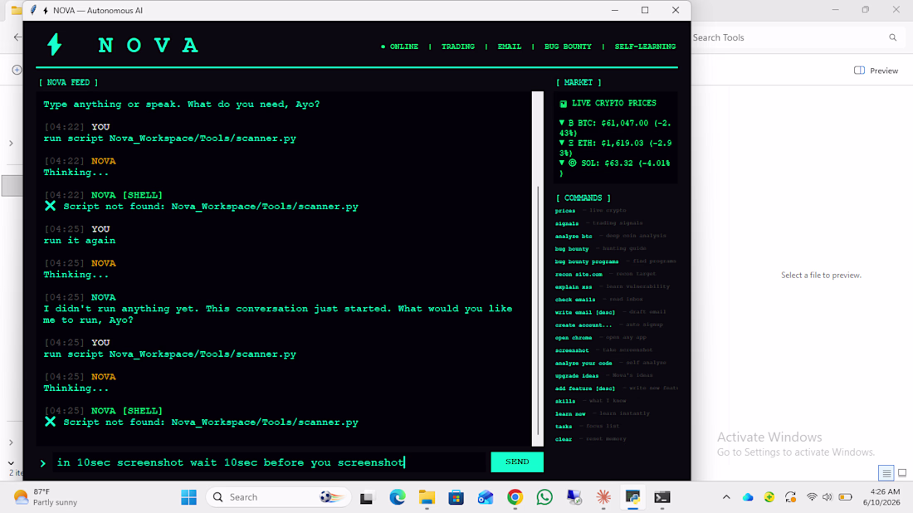Open Outlook from the taskbar
The height and width of the screenshot is (513, 913).
pyautogui.click(x=486, y=497)
